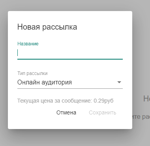
Task: Click the Сохранить button
Action: pyautogui.click(x=102, y=112)
